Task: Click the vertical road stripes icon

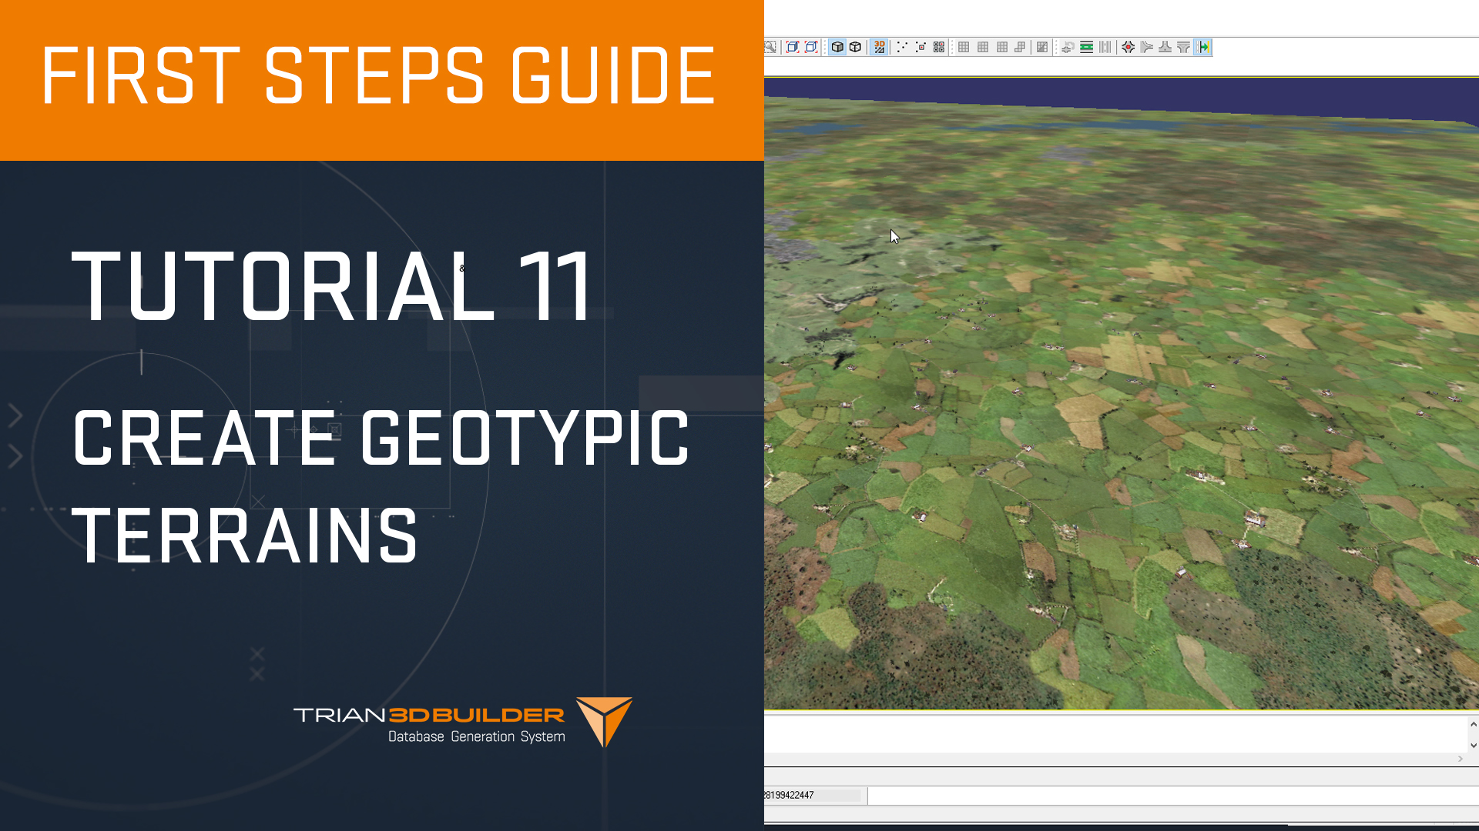Action: [x=1105, y=47]
